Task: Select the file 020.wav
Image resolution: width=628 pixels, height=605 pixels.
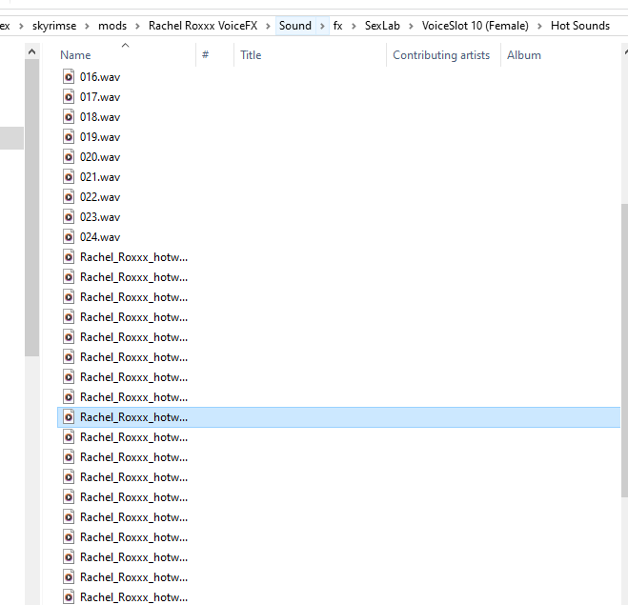Action: click(100, 157)
